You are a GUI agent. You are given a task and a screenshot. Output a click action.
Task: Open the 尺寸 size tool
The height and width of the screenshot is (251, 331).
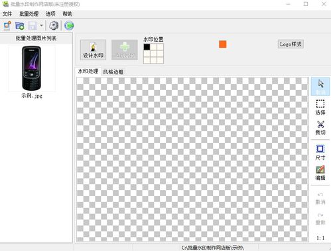[320, 152]
